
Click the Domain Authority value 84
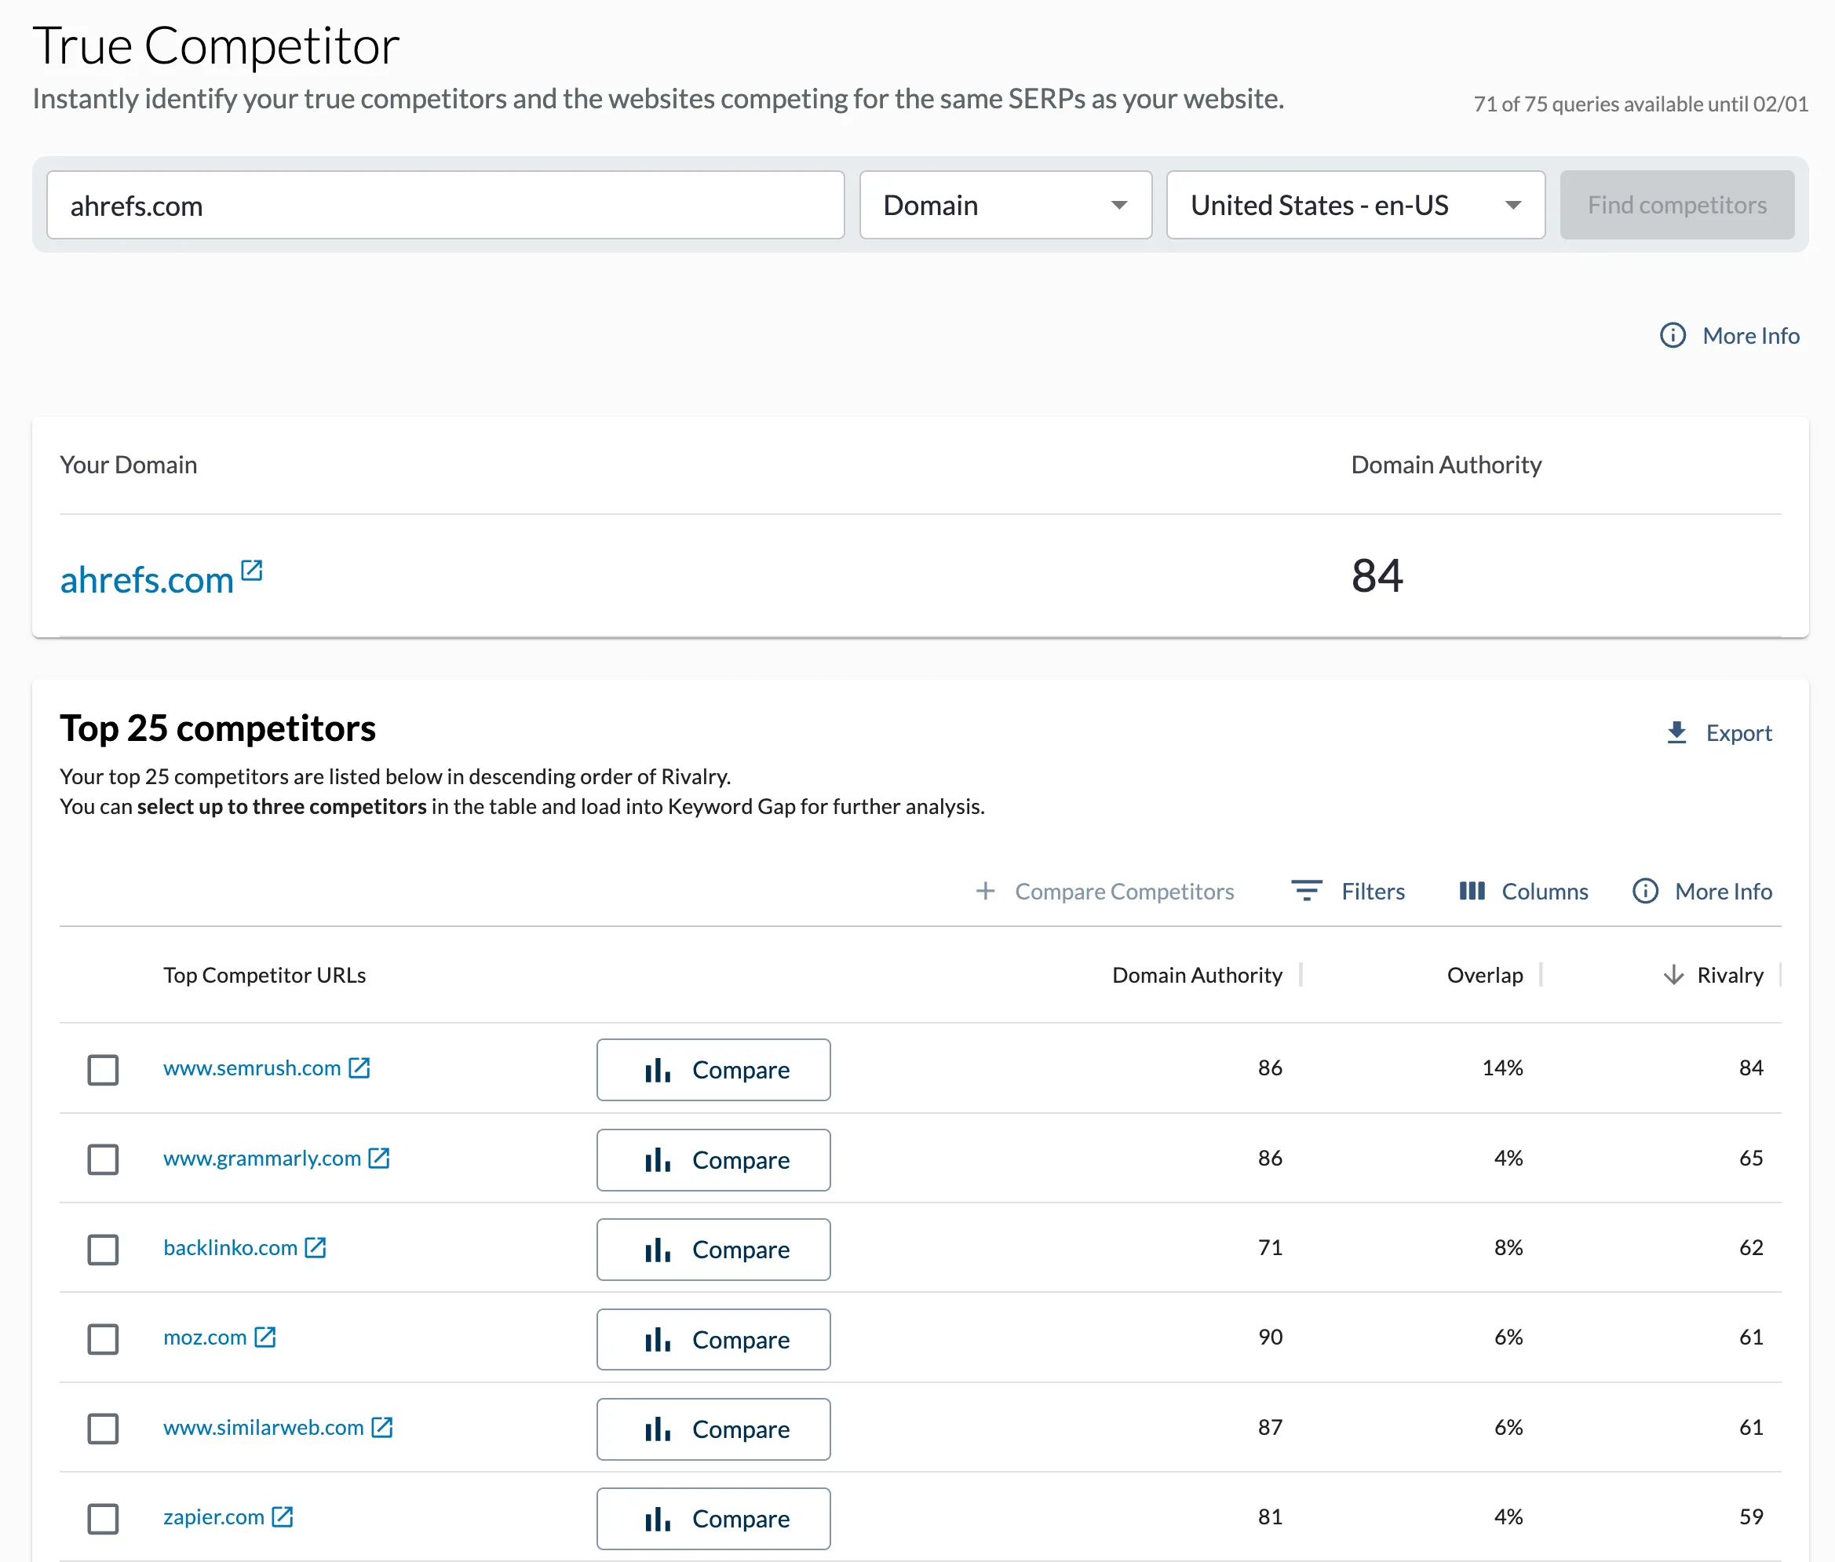pyautogui.click(x=1377, y=575)
